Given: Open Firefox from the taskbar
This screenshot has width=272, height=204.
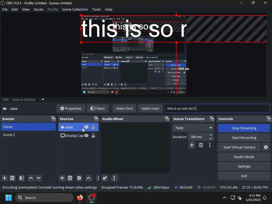Looking at the screenshot, I should click(x=80, y=198).
